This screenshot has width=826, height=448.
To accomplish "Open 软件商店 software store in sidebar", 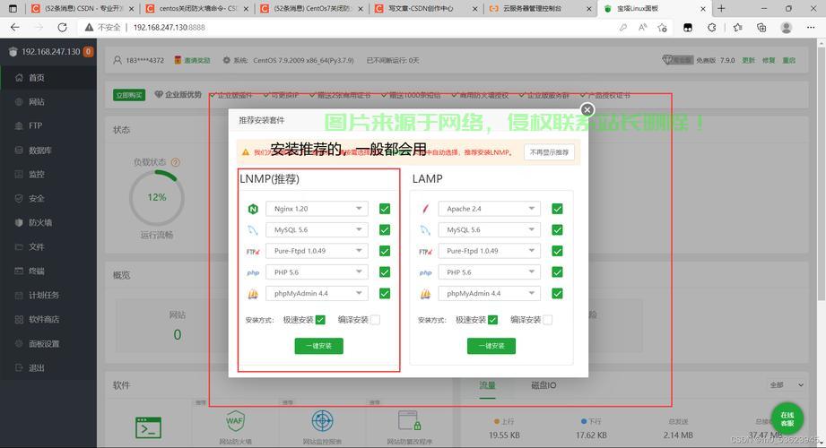I will [43, 319].
